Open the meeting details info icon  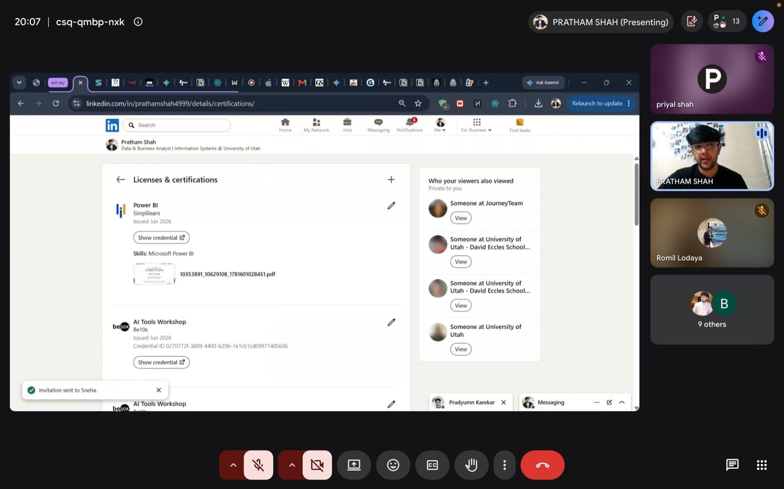[138, 22]
